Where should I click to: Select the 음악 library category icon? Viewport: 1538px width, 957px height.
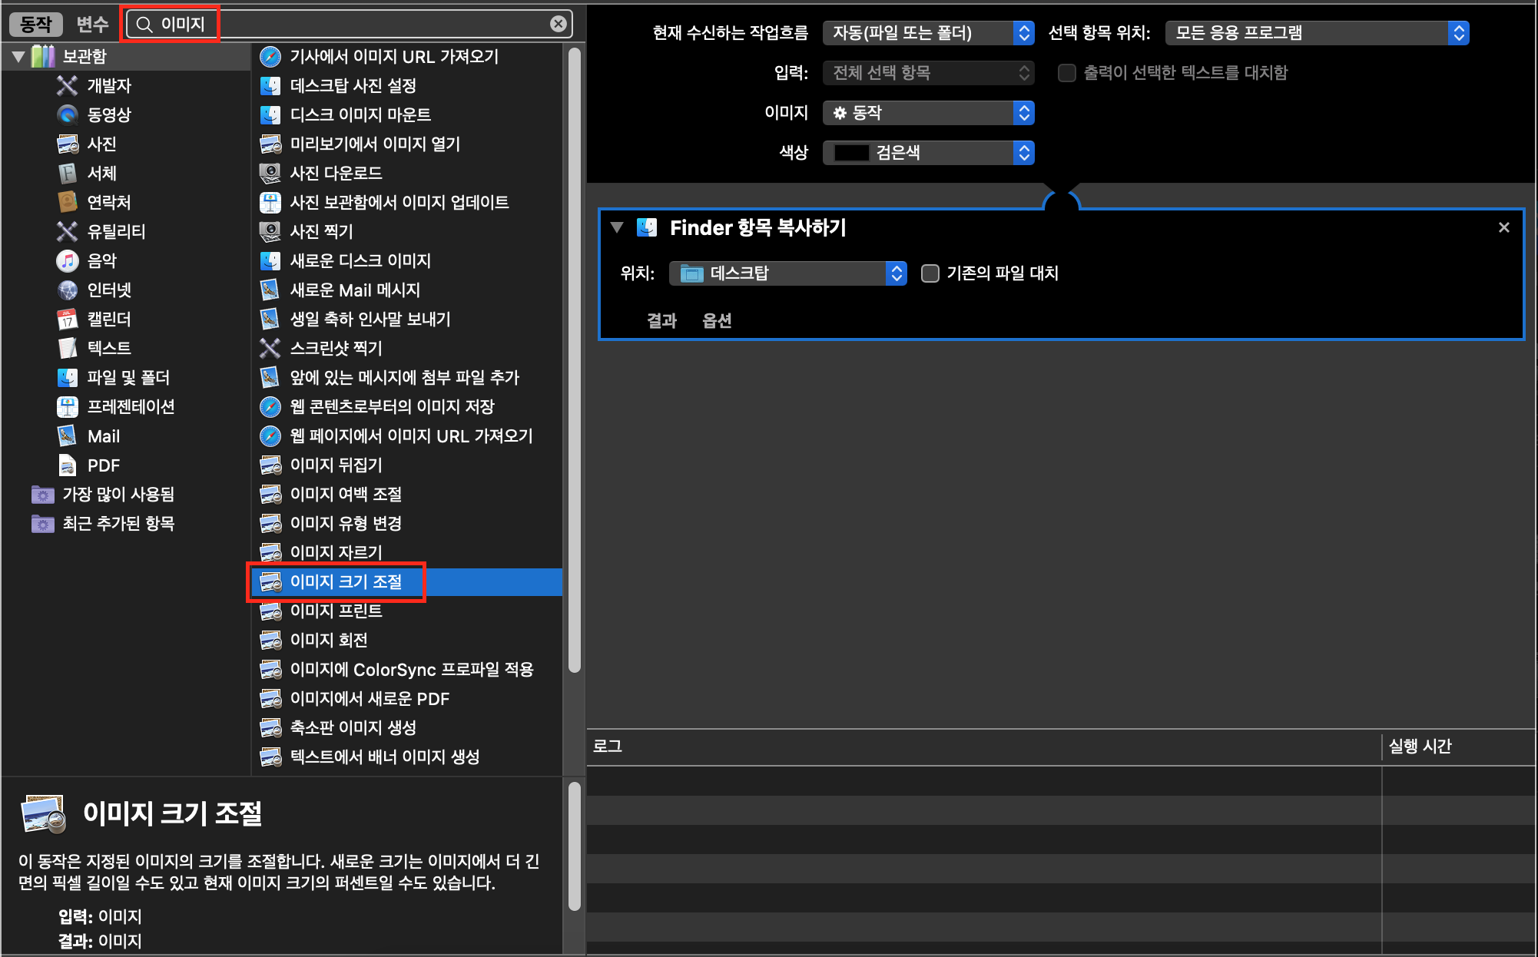click(68, 261)
